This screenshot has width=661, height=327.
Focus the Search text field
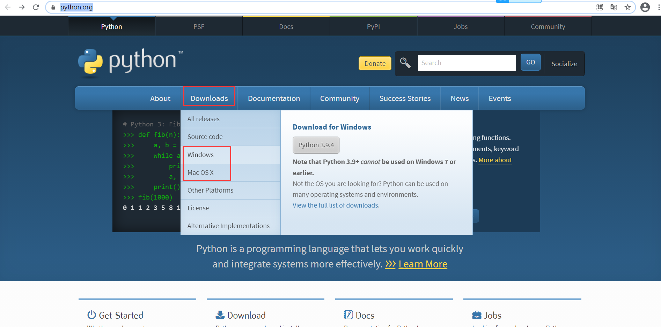(467, 63)
